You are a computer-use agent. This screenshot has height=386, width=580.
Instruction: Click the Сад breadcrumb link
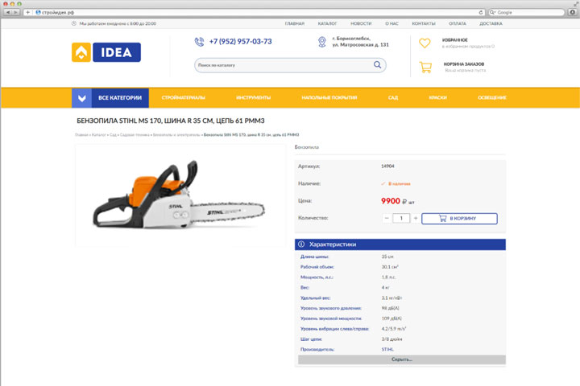pos(113,135)
